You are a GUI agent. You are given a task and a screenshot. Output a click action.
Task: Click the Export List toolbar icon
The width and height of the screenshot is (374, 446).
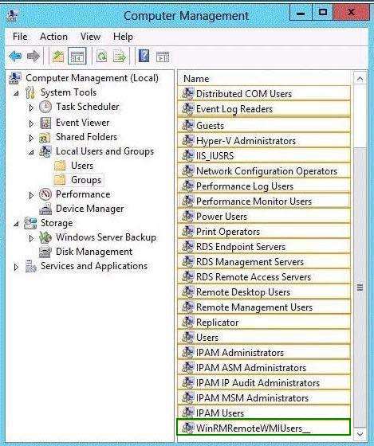pyautogui.click(x=120, y=56)
